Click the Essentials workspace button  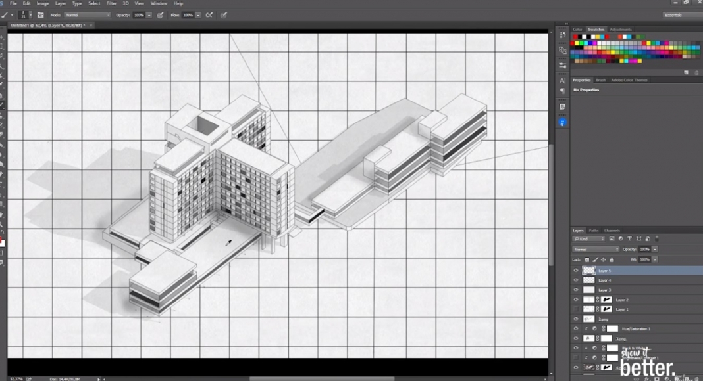tap(675, 14)
